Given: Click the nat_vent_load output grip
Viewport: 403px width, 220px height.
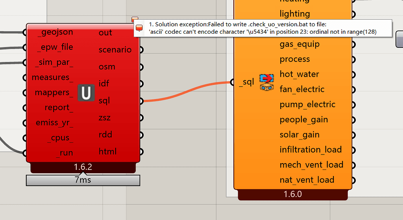Looking at the screenshot, I should (x=353, y=180).
